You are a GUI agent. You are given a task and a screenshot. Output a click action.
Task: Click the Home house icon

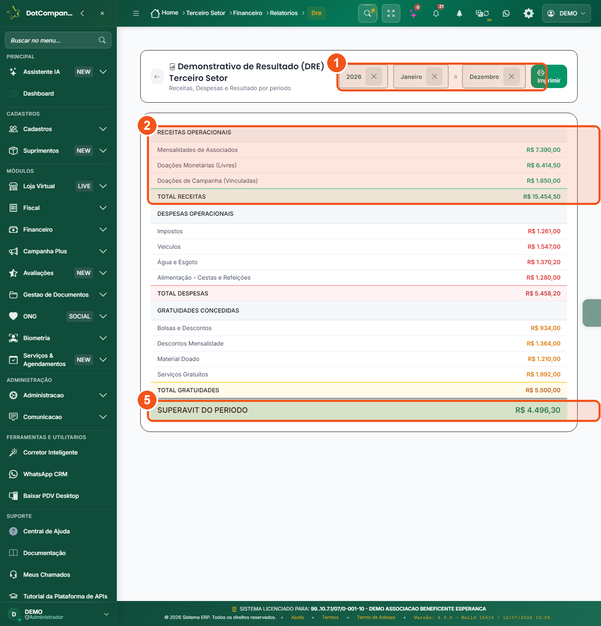tap(155, 13)
